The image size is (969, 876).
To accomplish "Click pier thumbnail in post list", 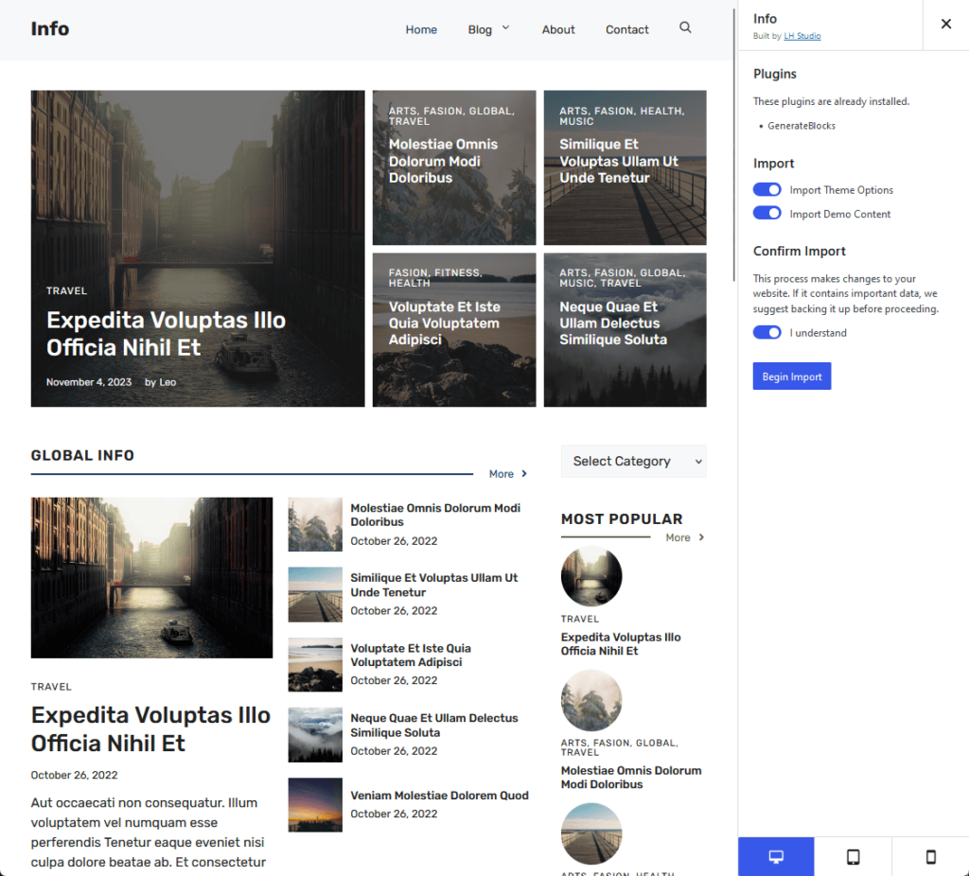I will [x=315, y=594].
